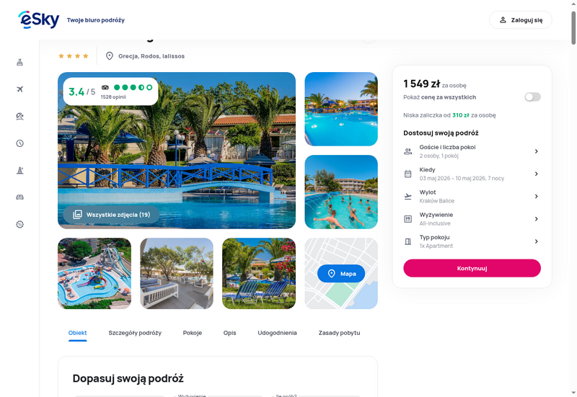Expand Wyżywienie All-inclusive option
This screenshot has width=577, height=397.
[472, 219]
